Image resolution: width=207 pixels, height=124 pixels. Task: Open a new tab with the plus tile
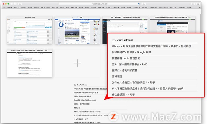(78, 63)
